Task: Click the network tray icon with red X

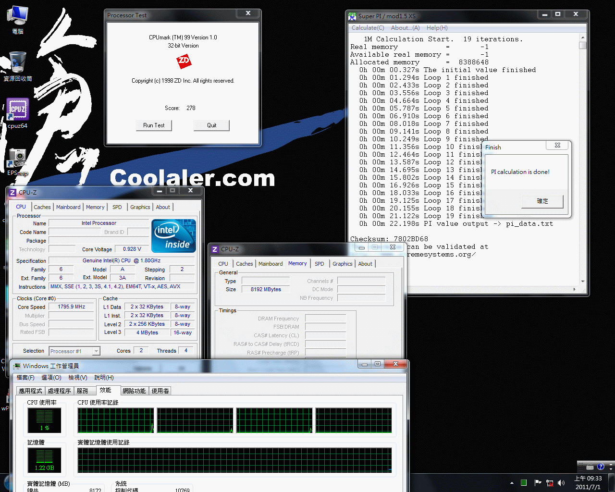Action: coord(550,482)
